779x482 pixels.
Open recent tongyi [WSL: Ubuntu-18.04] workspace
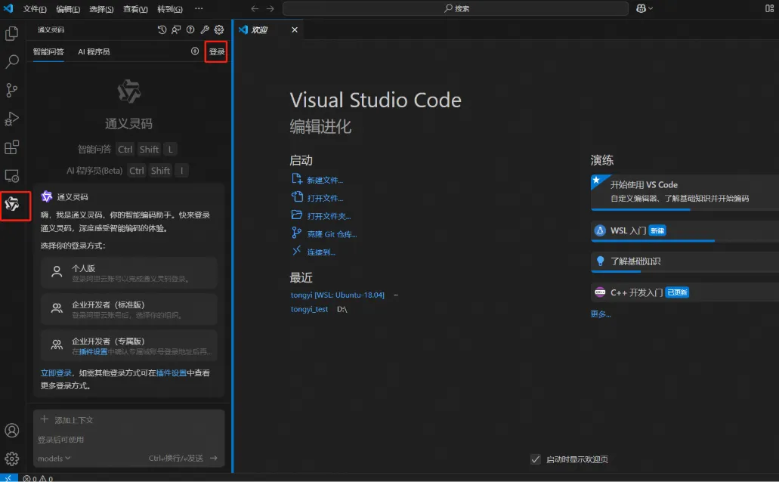337,295
